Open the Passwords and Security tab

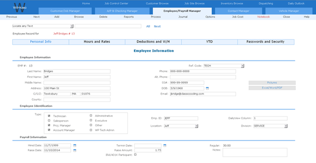(x=265, y=42)
